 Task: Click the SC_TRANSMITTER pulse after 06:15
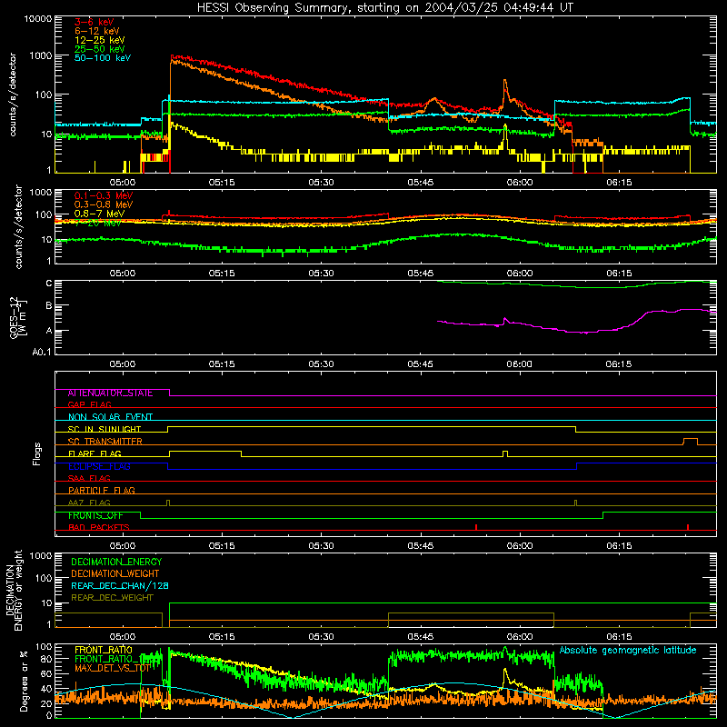(691, 442)
